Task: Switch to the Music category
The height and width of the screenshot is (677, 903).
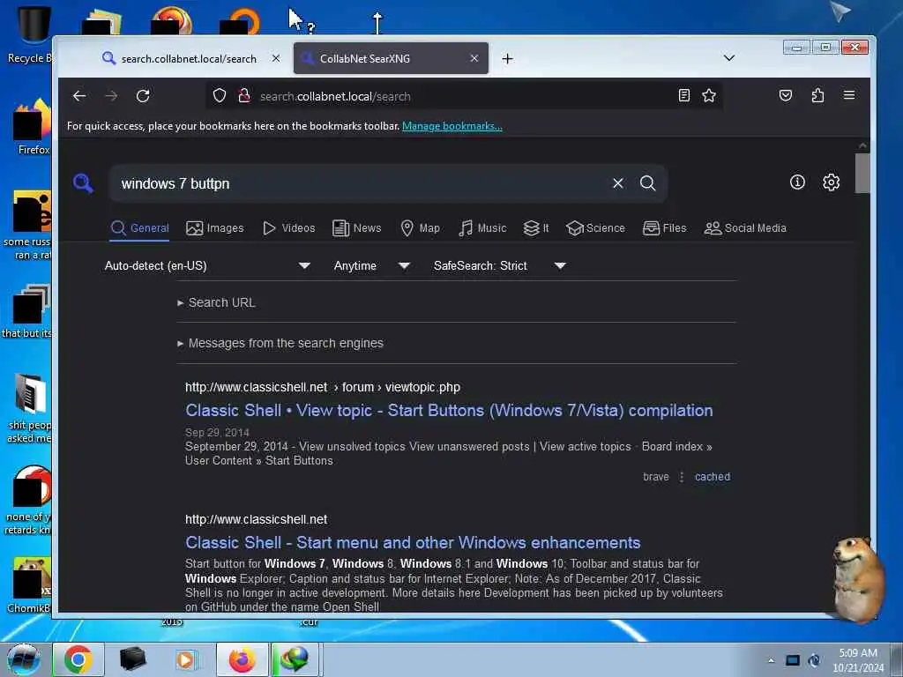Action: [x=482, y=228]
